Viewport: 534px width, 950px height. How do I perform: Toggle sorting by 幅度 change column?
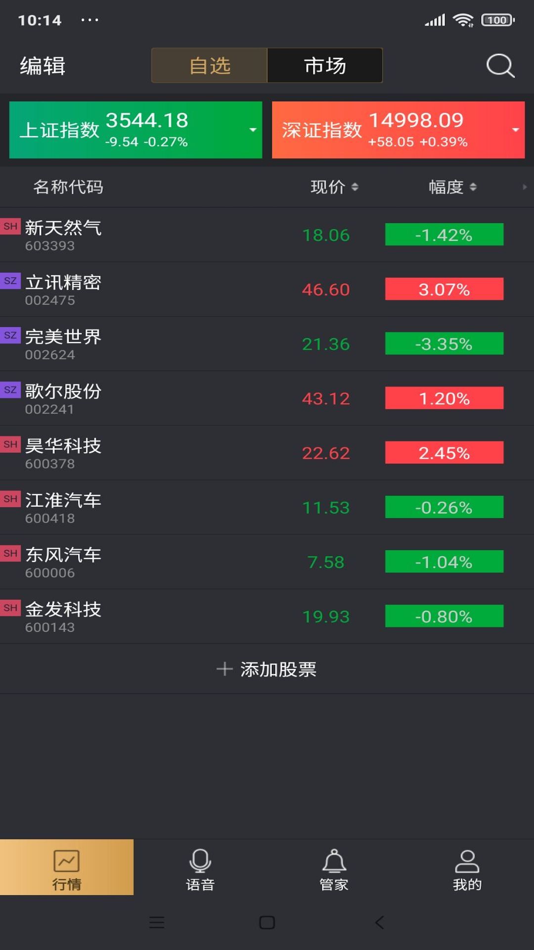pos(452,187)
